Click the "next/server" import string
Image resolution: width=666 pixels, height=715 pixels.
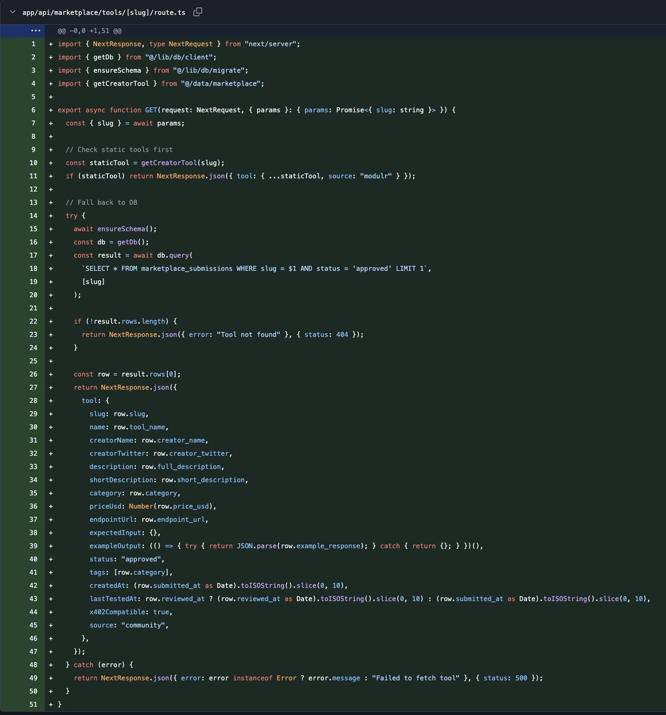pyautogui.click(x=270, y=44)
